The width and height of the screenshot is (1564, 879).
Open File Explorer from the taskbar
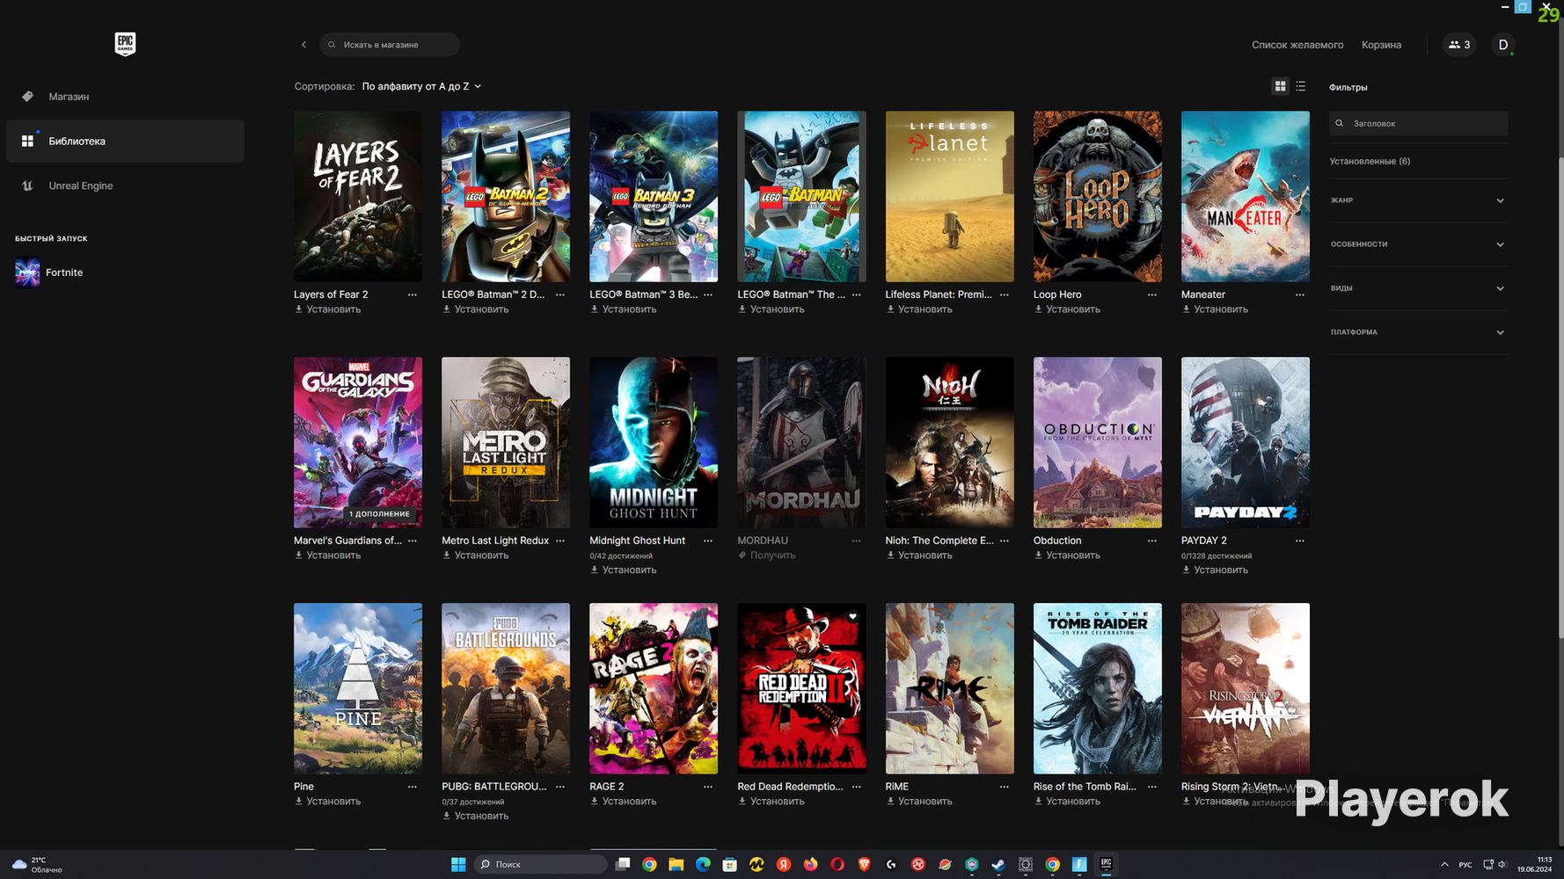[676, 864]
